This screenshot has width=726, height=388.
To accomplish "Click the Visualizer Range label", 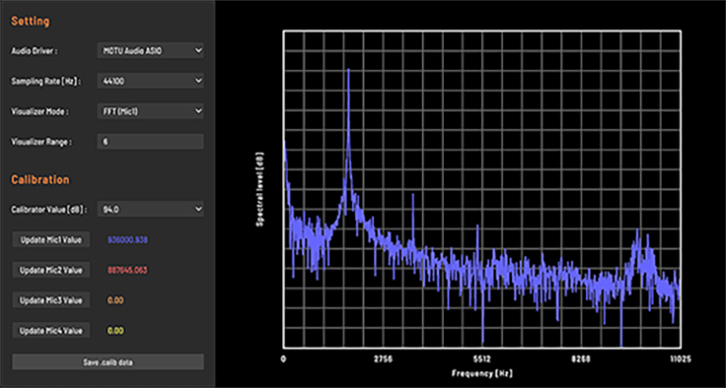I will click(41, 142).
